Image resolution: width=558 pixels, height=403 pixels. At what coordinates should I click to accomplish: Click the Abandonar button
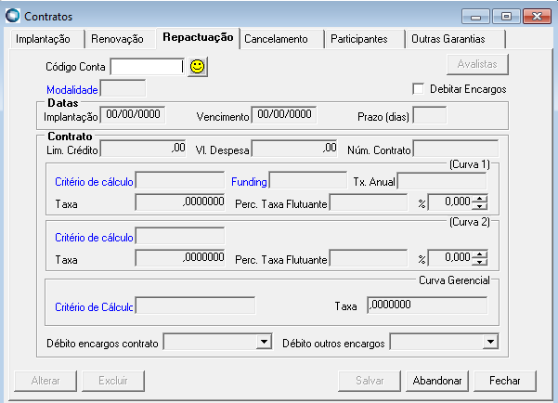coord(437,381)
